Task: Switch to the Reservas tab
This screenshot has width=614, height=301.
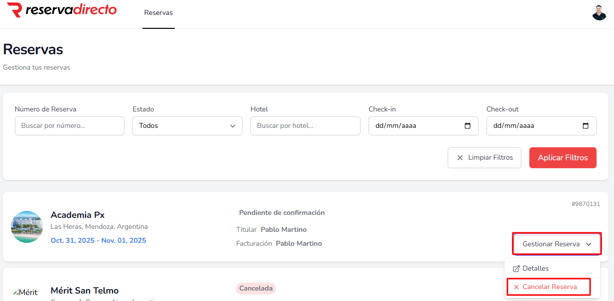Action: point(158,13)
